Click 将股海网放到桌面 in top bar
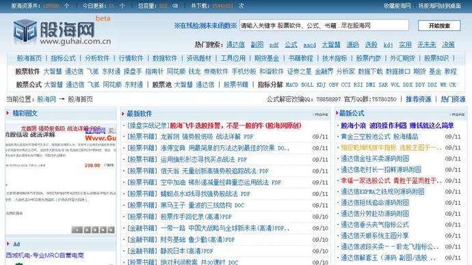Viewport: 472px width, 265px height. click(440, 5)
